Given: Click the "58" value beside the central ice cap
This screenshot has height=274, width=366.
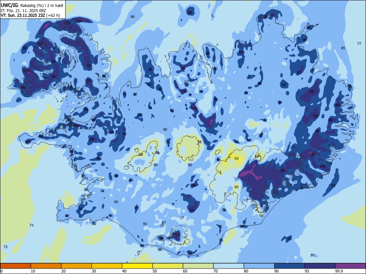Looking at the screenshot, I should 199,142.
